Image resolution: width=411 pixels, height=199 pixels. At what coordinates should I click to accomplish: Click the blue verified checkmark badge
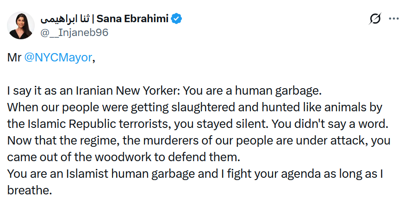pyautogui.click(x=177, y=19)
